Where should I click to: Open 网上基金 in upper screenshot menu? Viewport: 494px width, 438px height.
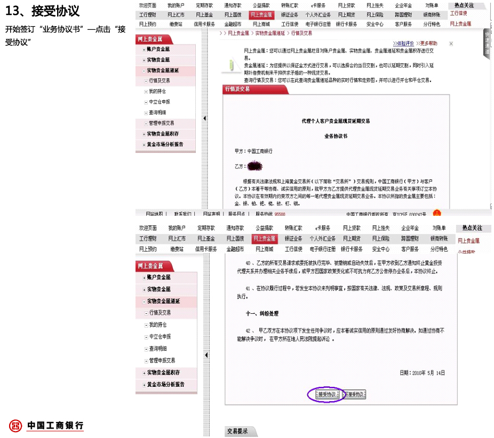(x=204, y=15)
